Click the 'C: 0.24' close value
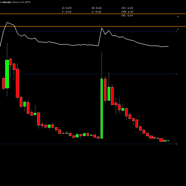This screenshot has height=186, width=186. [x=67, y=12]
